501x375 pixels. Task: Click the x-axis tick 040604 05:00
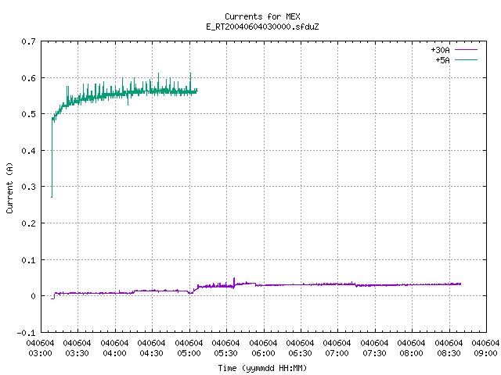[x=189, y=348]
